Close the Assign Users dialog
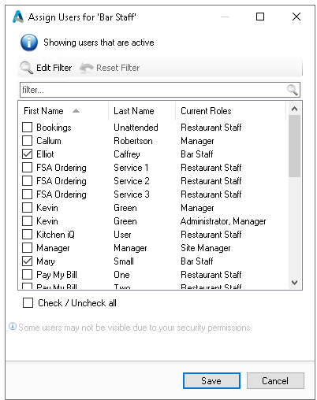 [x=296, y=17]
